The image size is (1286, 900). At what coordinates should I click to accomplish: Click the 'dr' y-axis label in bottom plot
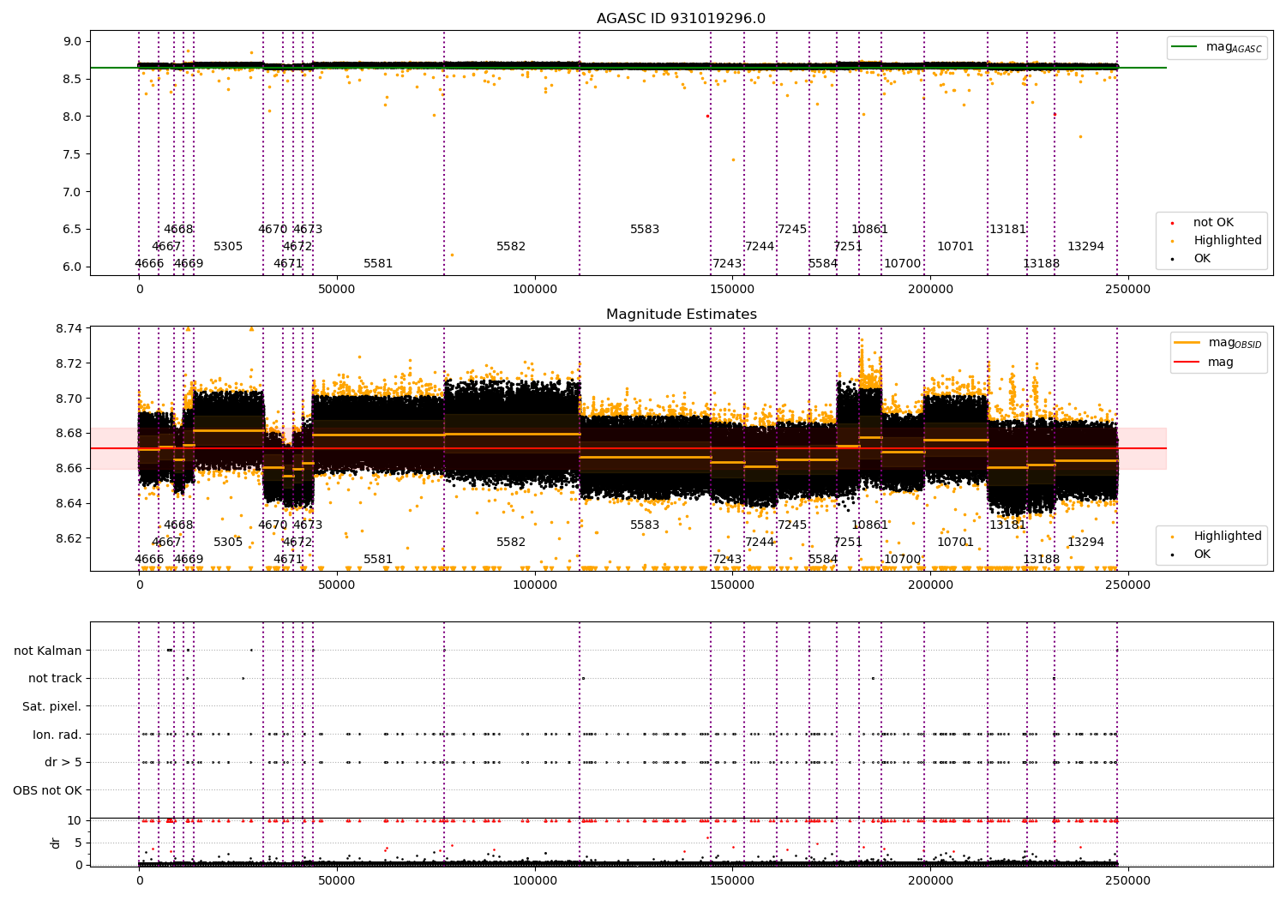(56, 843)
